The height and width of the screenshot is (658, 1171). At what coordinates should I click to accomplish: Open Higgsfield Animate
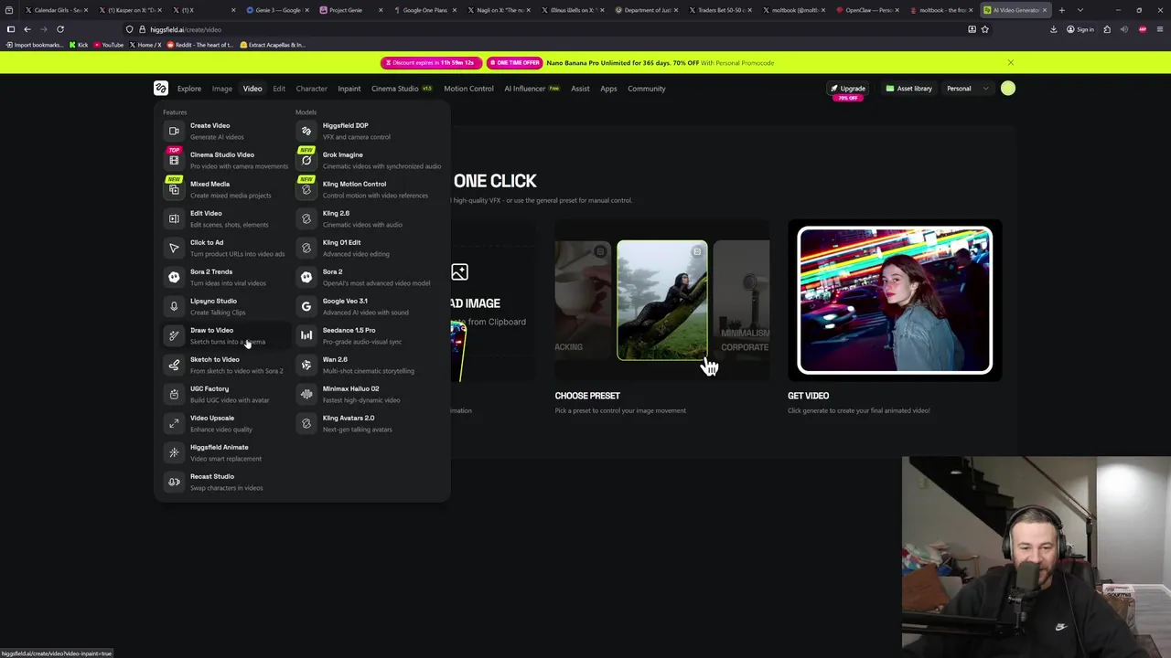(x=224, y=452)
